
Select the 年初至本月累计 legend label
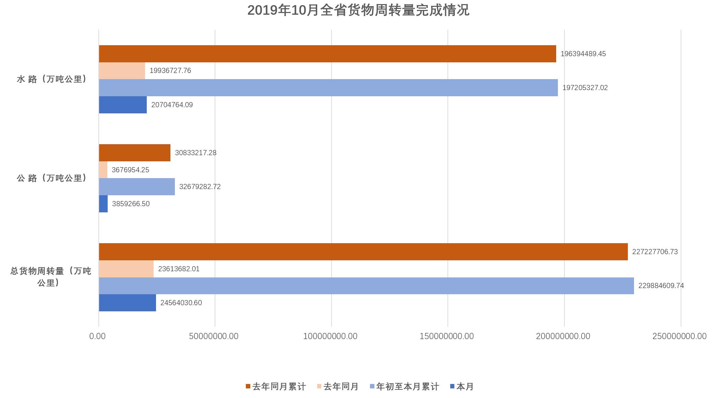pyautogui.click(x=407, y=387)
